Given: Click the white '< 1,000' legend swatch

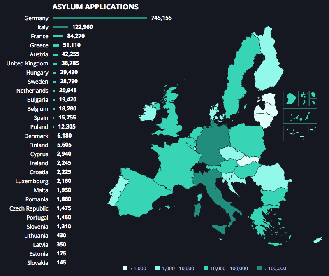Looking at the screenshot, I should click(125, 268).
